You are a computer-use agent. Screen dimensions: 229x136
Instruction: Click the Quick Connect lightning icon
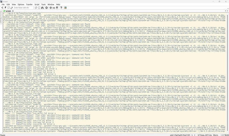pos(6,7)
